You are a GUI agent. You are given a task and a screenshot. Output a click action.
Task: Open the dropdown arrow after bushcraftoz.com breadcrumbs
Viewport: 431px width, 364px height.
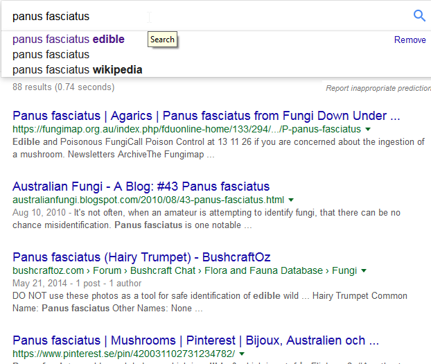[364, 270]
